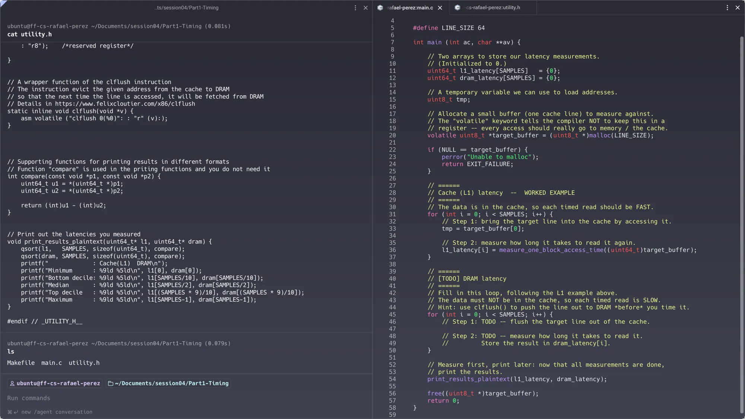Click Makefile in the ls output
Screen dimensions: 745x419
click(21, 363)
